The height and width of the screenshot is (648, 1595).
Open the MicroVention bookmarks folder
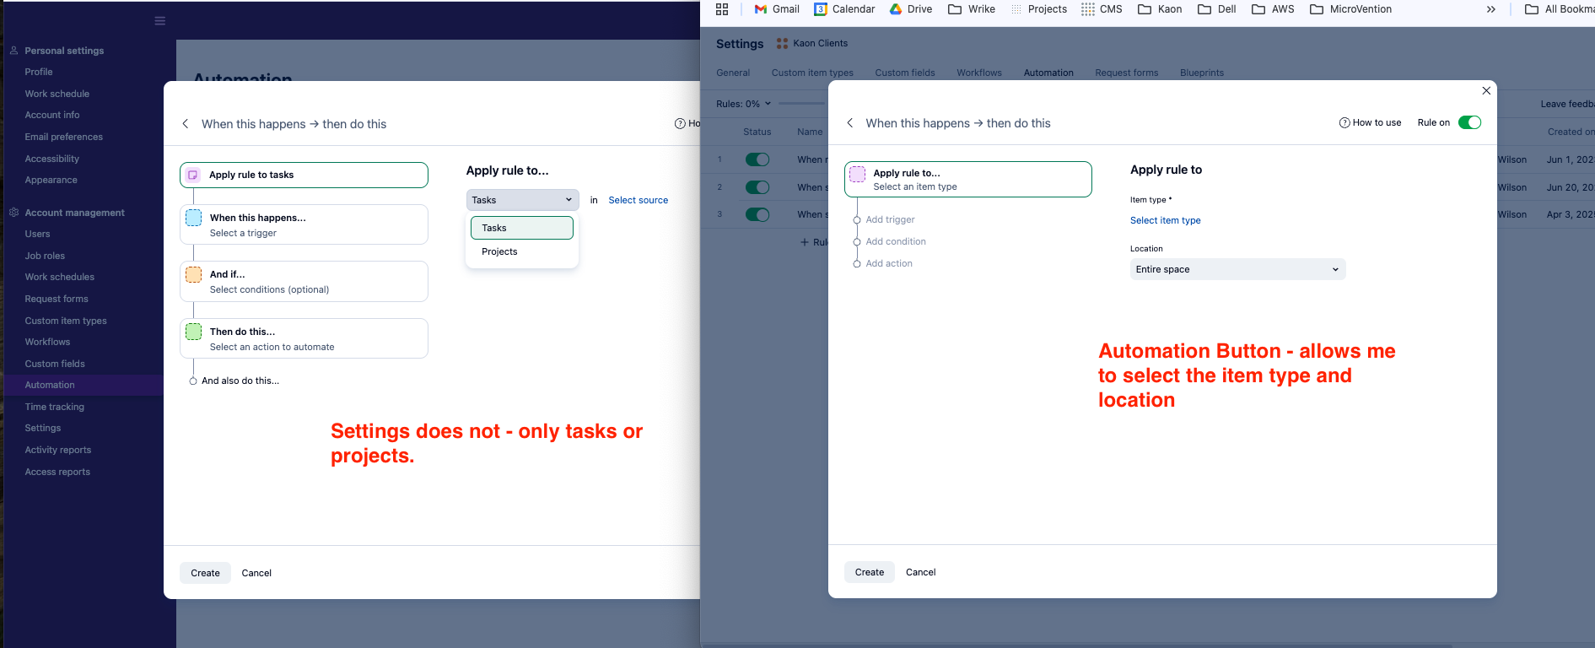point(1350,9)
